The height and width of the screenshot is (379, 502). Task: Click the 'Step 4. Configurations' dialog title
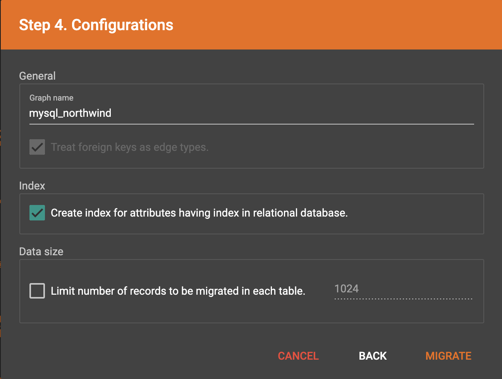point(96,25)
